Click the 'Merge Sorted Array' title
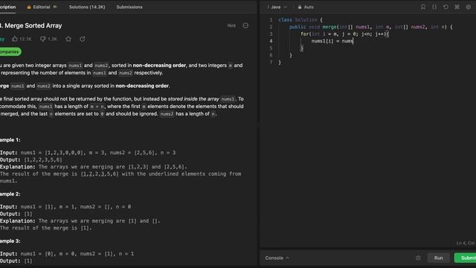The width and height of the screenshot is (476, 268). click(x=33, y=26)
